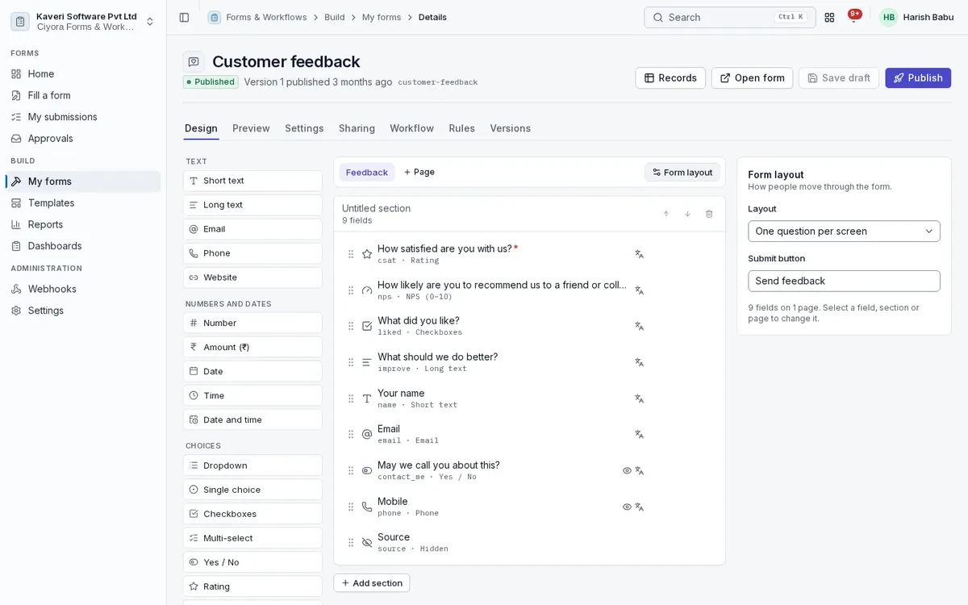Delete Untitled section trash icon
The image size is (968, 605).
coord(709,214)
